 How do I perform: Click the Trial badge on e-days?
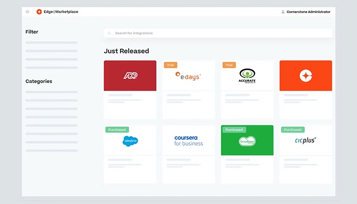click(x=170, y=65)
